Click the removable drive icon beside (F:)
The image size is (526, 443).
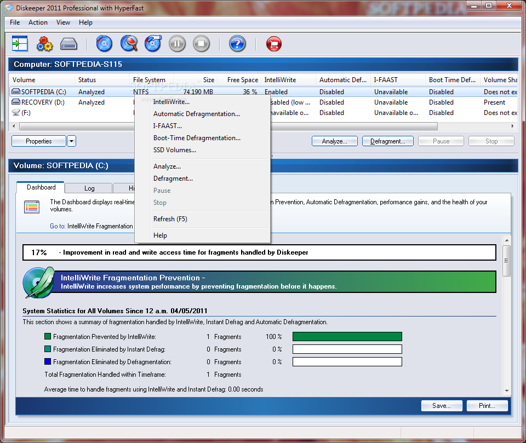point(16,113)
